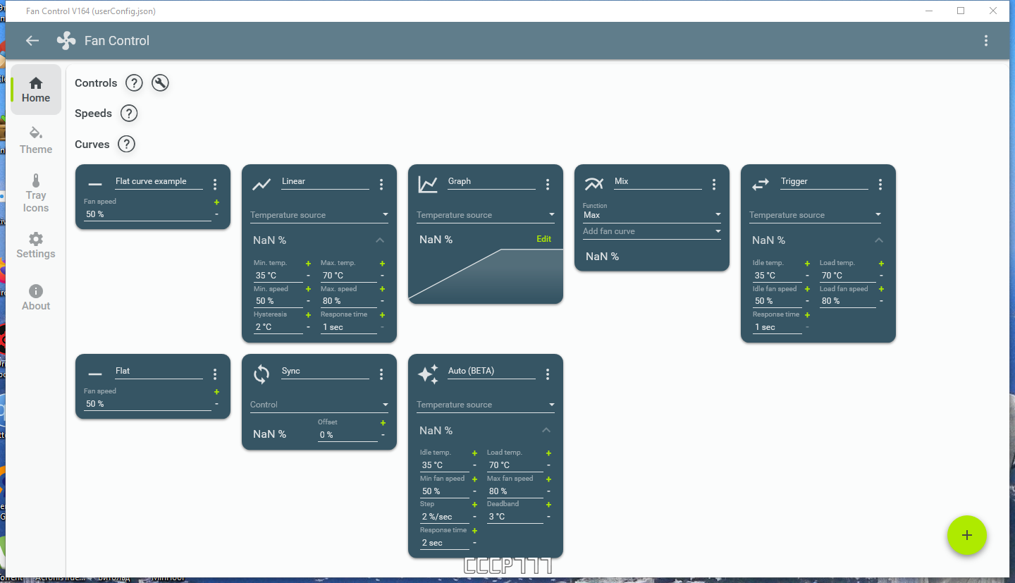1015x583 pixels.
Task: Open the header three-dot options menu
Action: point(986,41)
